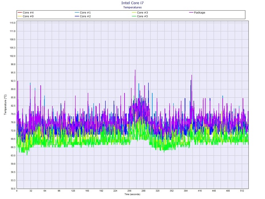The image size is (265, 199).
Task: Click the Intel Core i7 chart title
Action: coord(132,3)
